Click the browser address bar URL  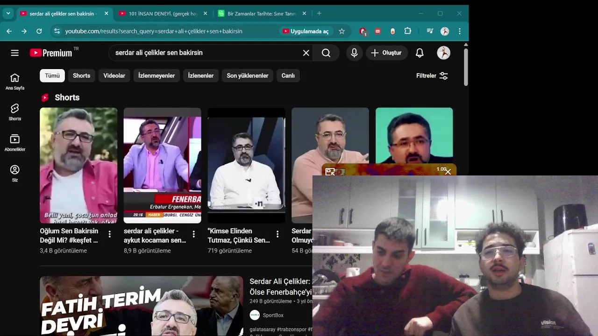[154, 31]
